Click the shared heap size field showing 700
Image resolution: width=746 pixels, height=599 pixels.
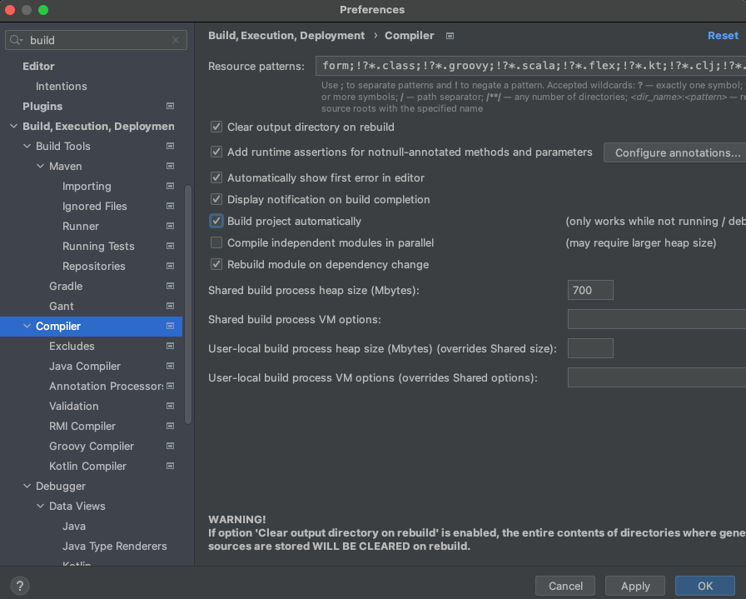point(590,290)
